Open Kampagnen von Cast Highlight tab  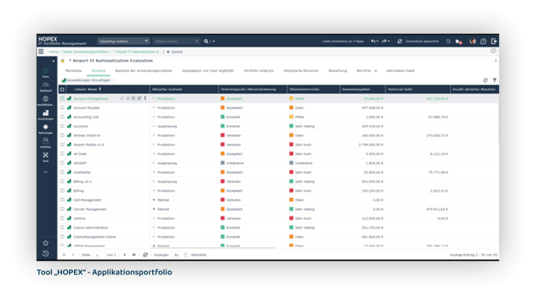coord(208,71)
